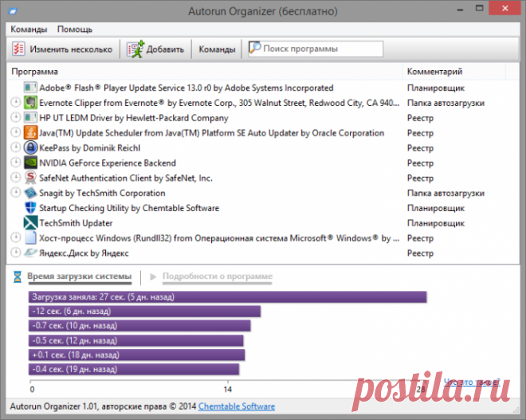
Task: Select HP UT LEDM Driver row text
Action: tap(134, 118)
